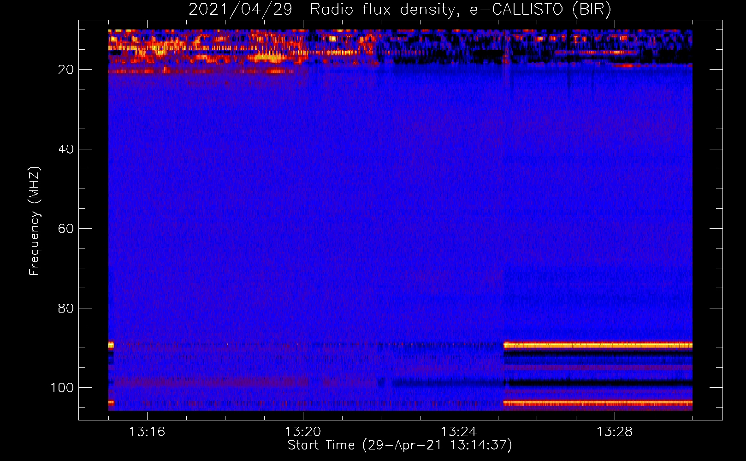
Task: Click the 13:24 time axis label
Action: click(459, 431)
